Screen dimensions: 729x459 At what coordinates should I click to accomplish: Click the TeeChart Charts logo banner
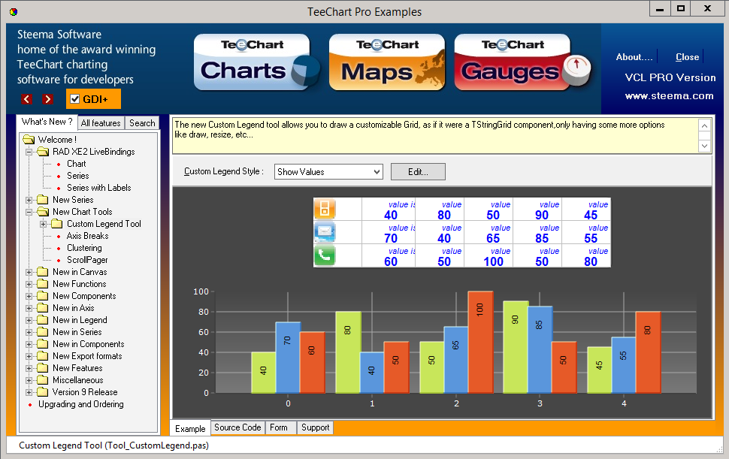[256, 62]
